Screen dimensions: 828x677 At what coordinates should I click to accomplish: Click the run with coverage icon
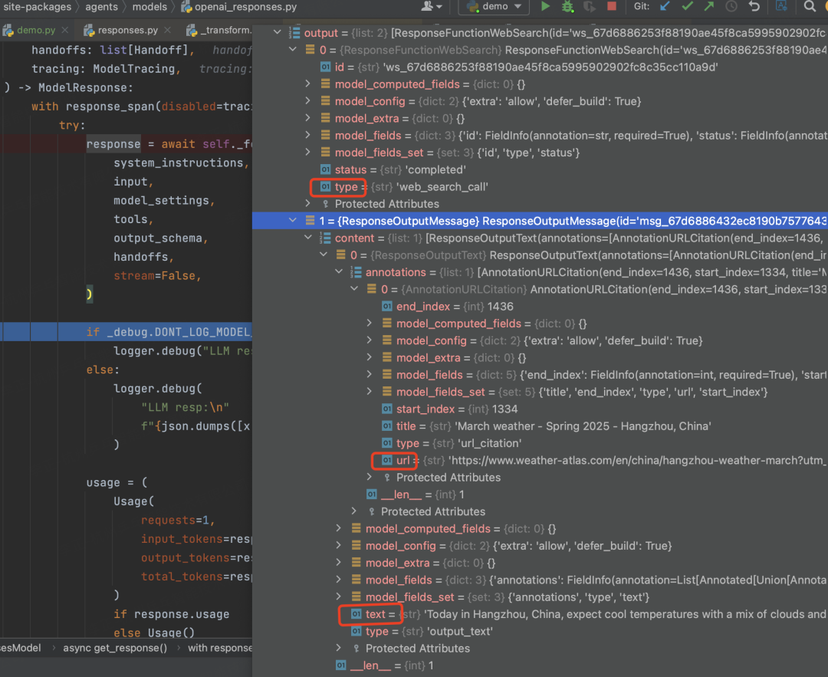pos(589,7)
